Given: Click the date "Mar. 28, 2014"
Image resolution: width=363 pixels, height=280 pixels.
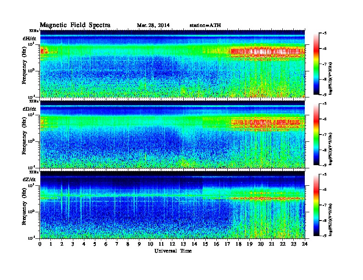Looking at the screenshot, I should [153, 26].
